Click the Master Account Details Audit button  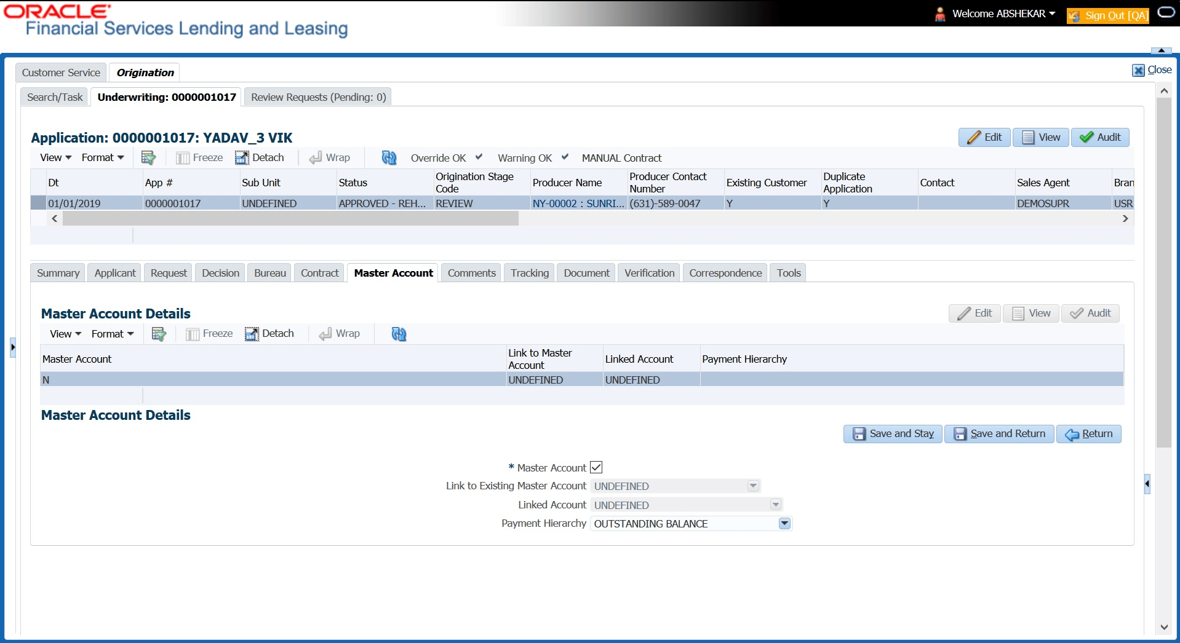tap(1090, 314)
